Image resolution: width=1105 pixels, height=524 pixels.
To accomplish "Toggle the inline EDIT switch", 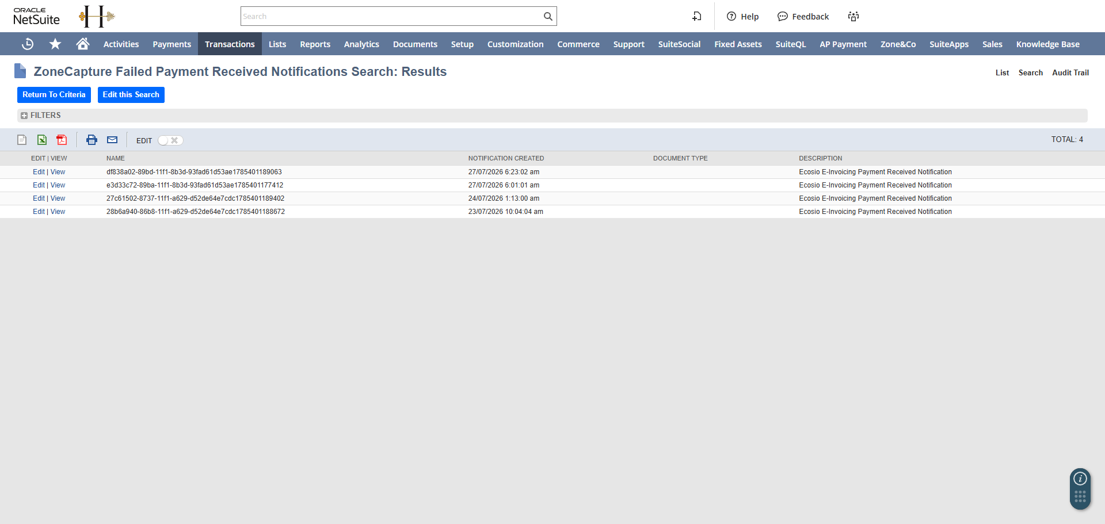I will (x=170, y=140).
